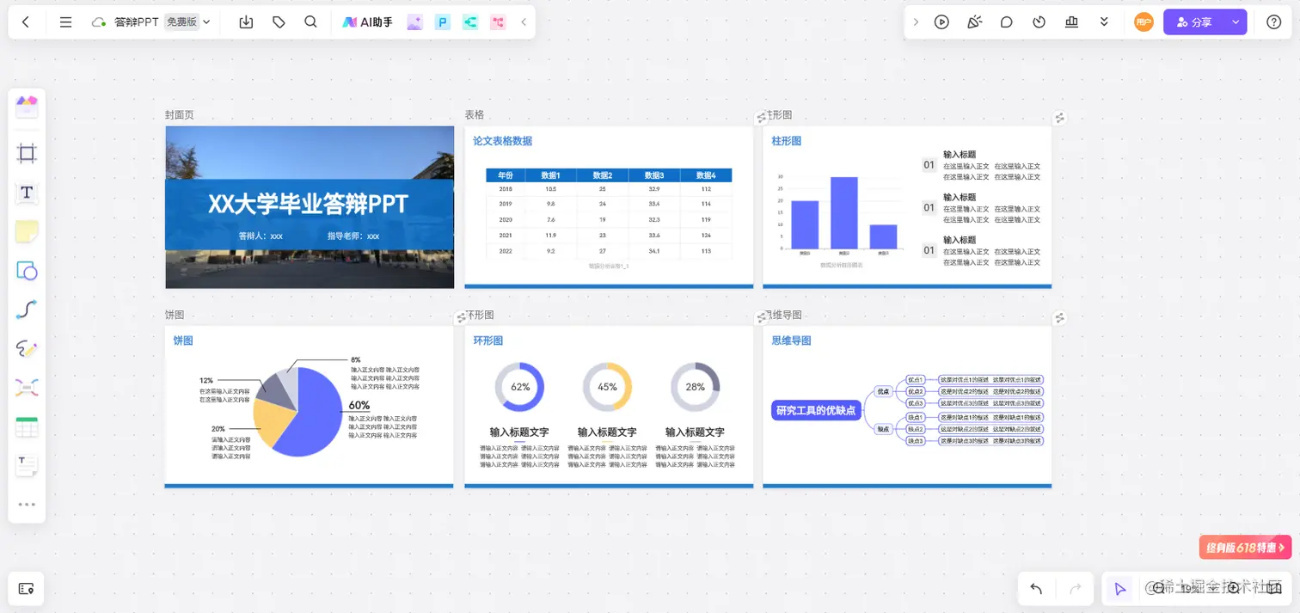Select the Shapes tool
Screen dimensions: 1300x613
tap(27, 271)
